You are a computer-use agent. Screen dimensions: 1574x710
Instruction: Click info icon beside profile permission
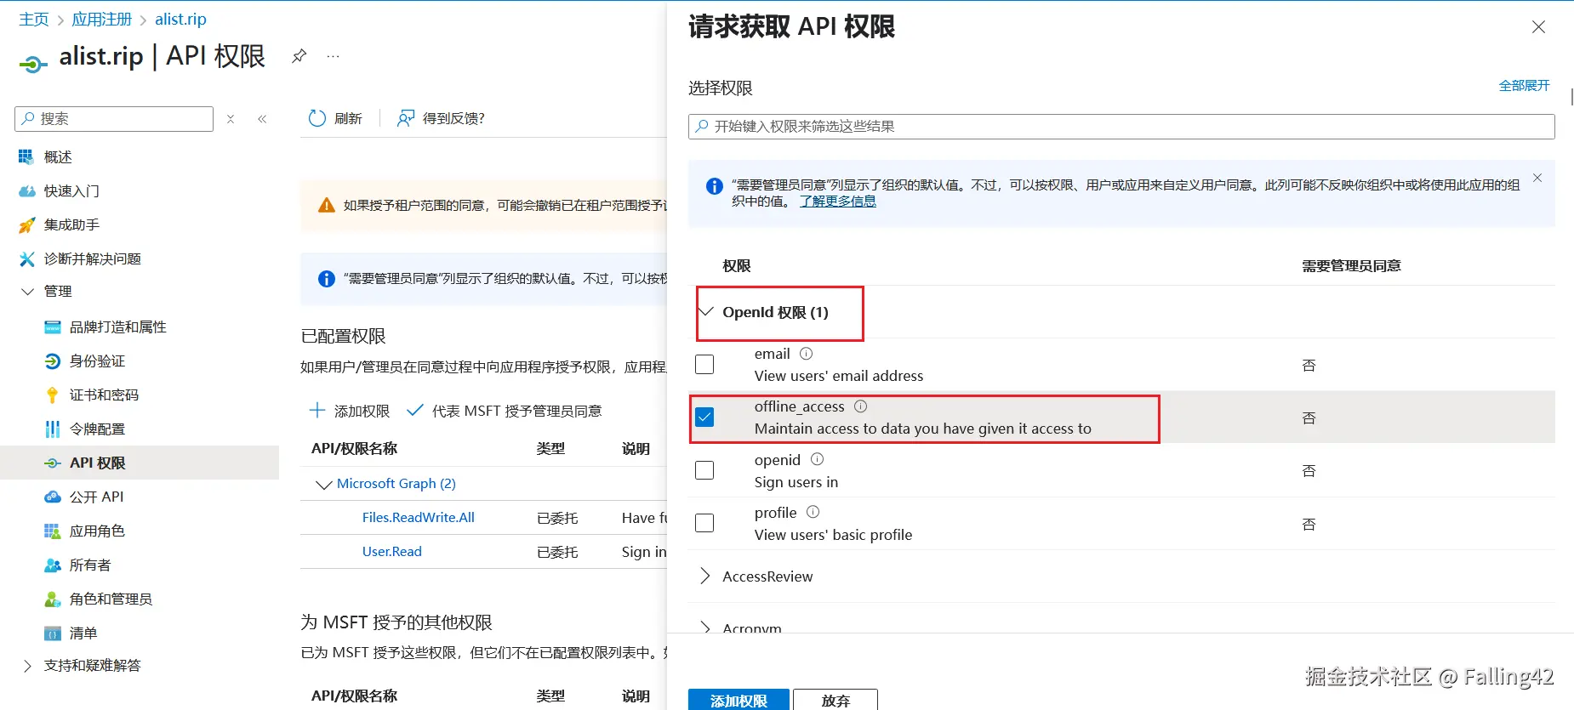(813, 512)
